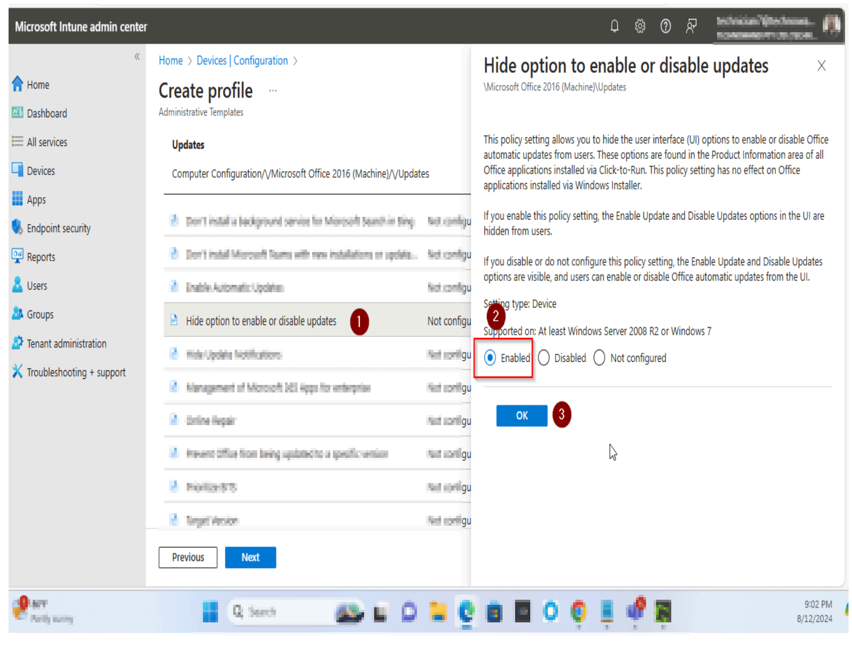Click the Reports icon in sidebar

point(18,256)
